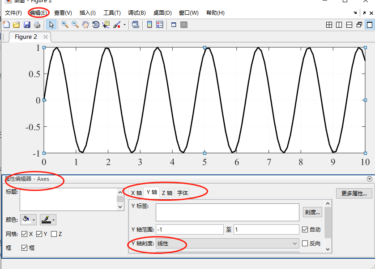The height and width of the screenshot is (269, 375).
Task: Click the Y 标签 text box
Action: [x=227, y=212]
